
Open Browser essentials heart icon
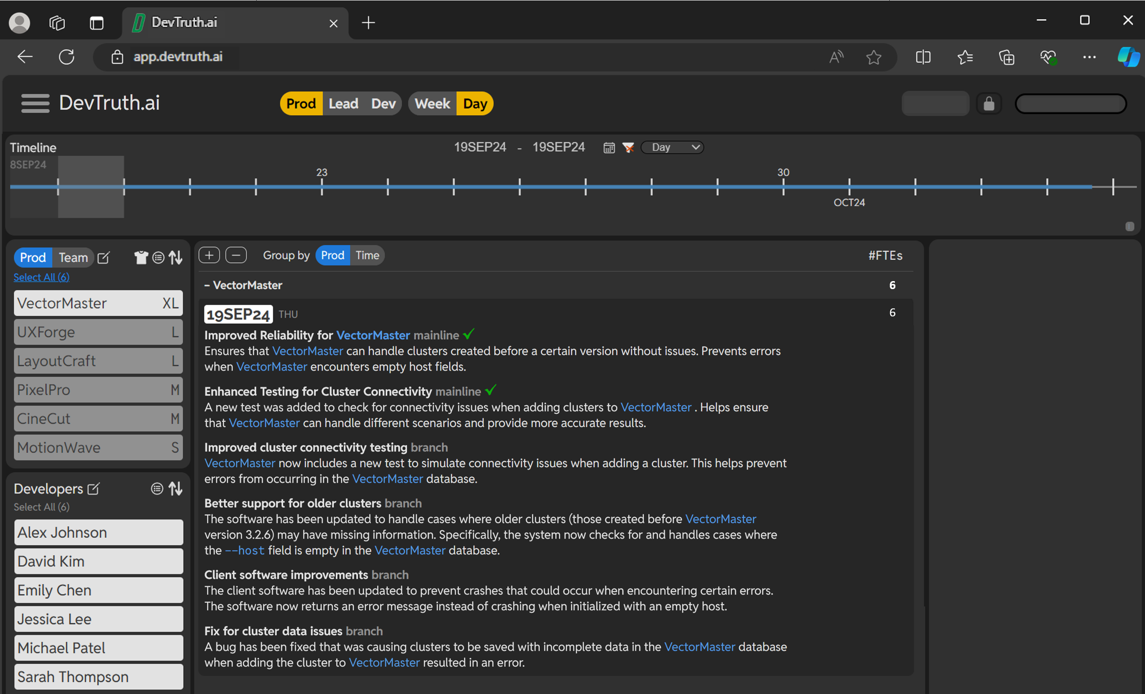[x=1048, y=57]
